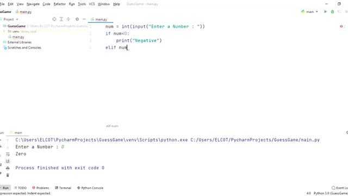Toggle scroll to end icon in Run console
Viewport: 348px width, 196px height.
[8, 161]
